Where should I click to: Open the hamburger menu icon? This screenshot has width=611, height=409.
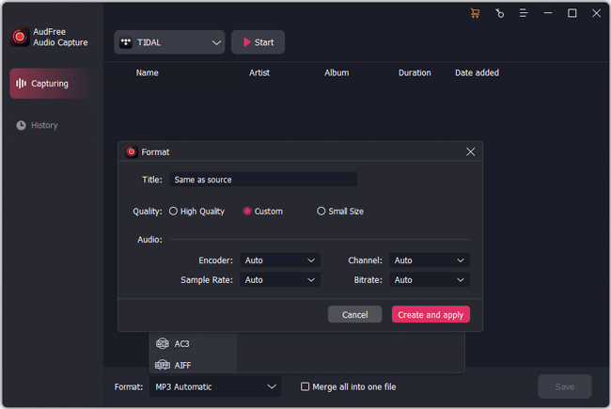[524, 13]
